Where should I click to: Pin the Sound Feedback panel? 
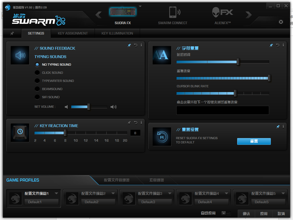pyautogui.click(x=129, y=45)
